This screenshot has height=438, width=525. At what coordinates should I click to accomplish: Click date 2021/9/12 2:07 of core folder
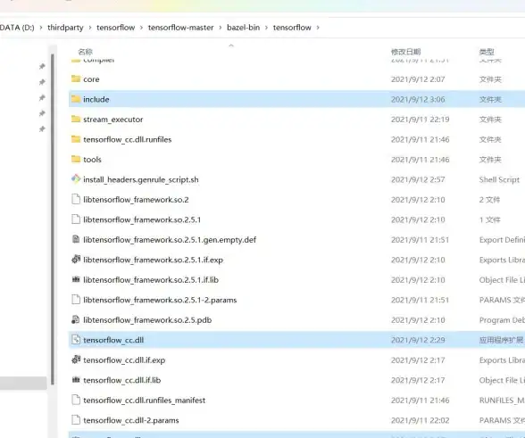pos(418,79)
